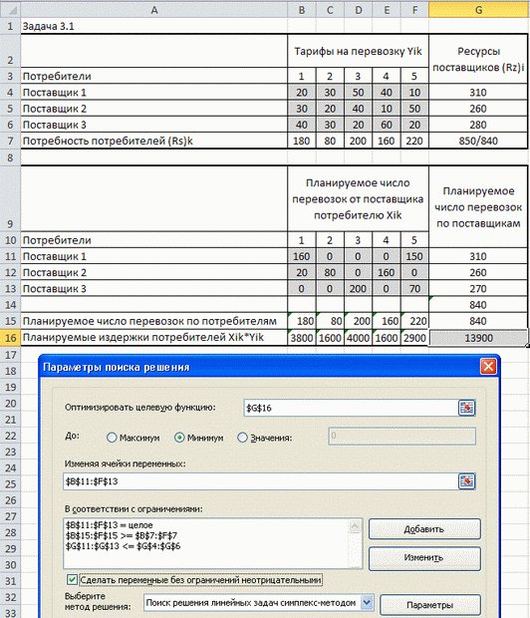Click shipment cell 70 in row 13
This screenshot has width=530, height=618.
[414, 288]
